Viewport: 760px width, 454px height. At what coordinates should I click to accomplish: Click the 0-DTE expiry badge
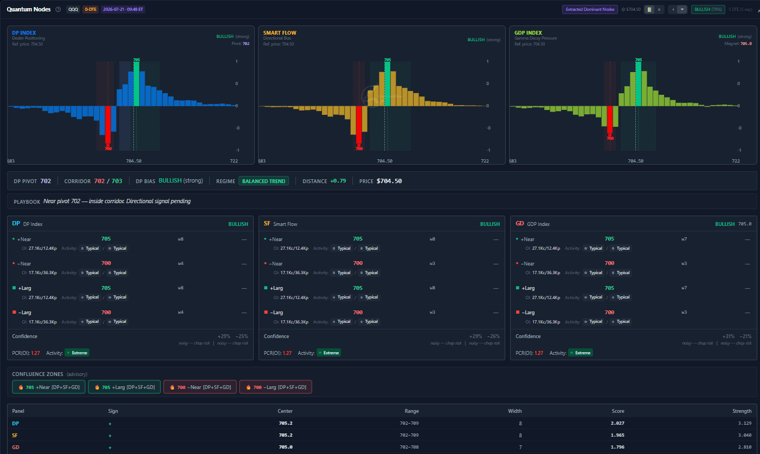[x=90, y=9]
